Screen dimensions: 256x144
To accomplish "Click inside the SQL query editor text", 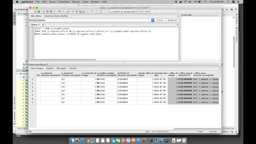I will point(106,43).
